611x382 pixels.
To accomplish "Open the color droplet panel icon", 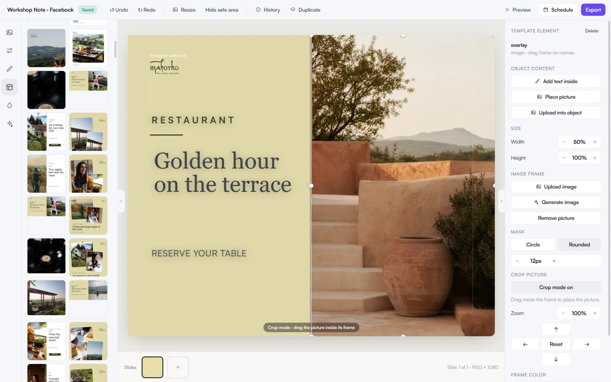I will [10, 105].
